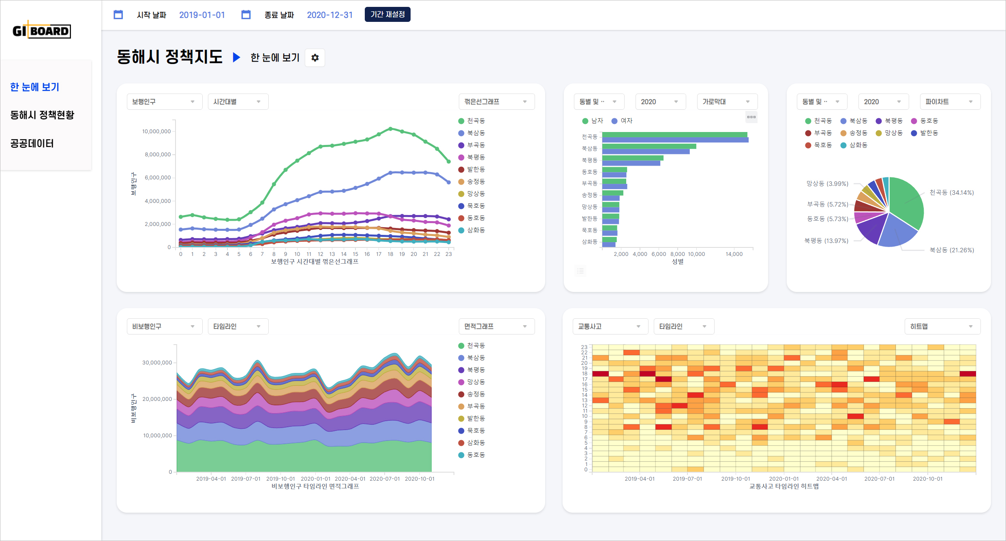
Task: Toggle 망상동 in pie chart legend
Action: 889,133
